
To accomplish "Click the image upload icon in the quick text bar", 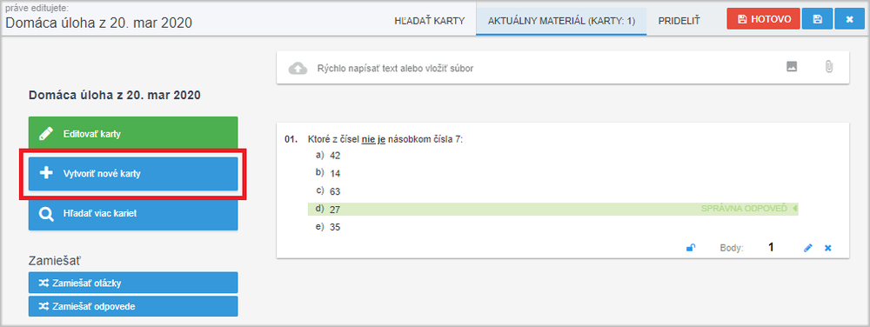I will 792,67.
